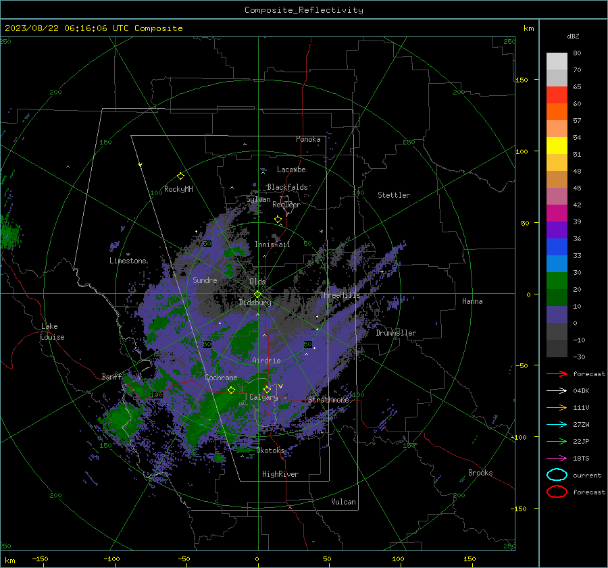608x568 pixels.
Task: Click the Hanna city label
Action: [472, 301]
